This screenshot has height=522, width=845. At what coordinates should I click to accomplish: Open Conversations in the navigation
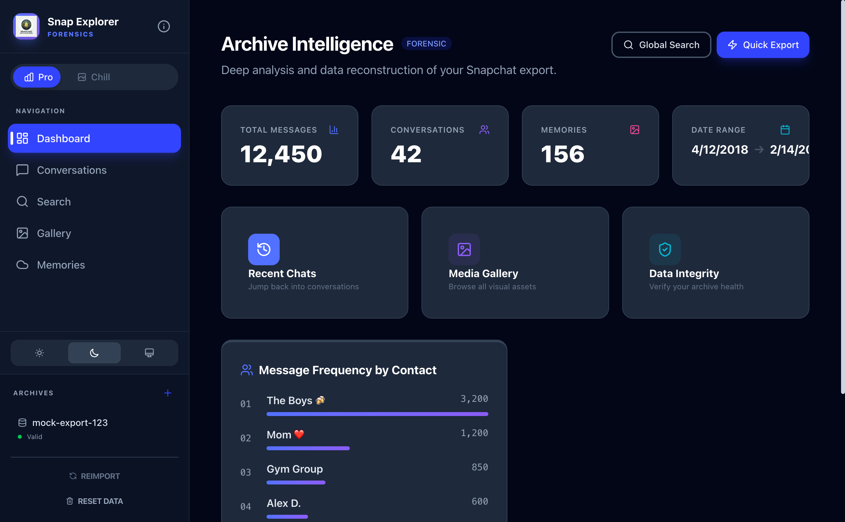pyautogui.click(x=71, y=170)
